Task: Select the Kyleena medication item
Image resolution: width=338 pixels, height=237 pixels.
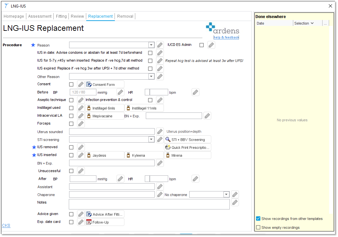Action: pos(144,155)
